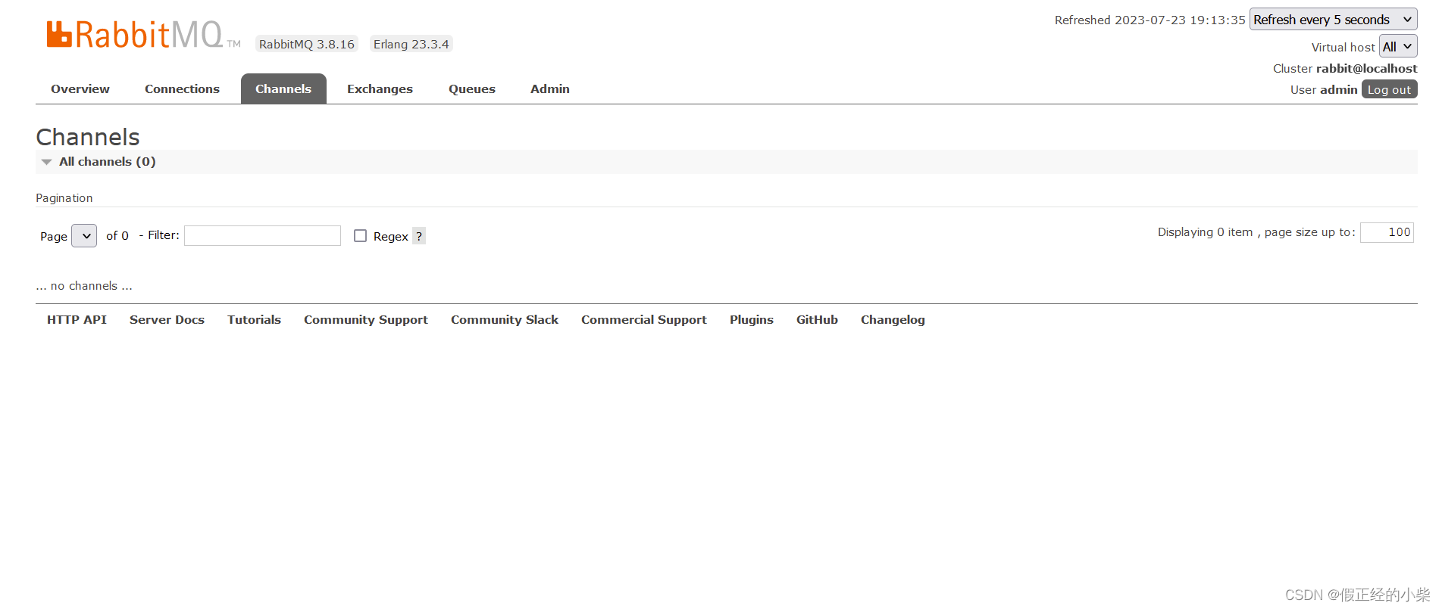
Task: Open the Changelog link
Action: coord(893,319)
